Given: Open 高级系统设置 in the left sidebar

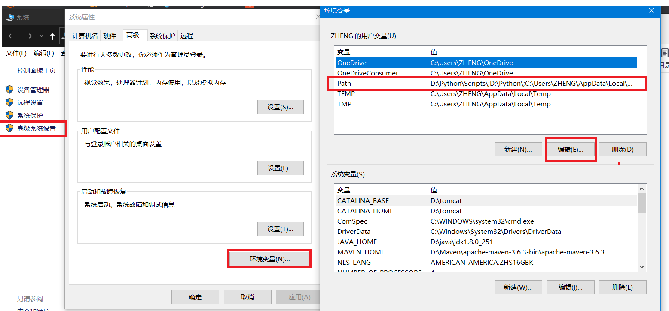Looking at the screenshot, I should (x=37, y=128).
